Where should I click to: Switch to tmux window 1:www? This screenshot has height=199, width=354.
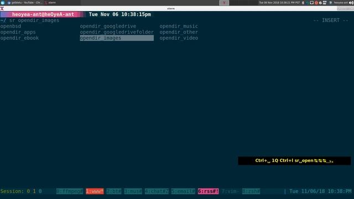[x=95, y=191]
